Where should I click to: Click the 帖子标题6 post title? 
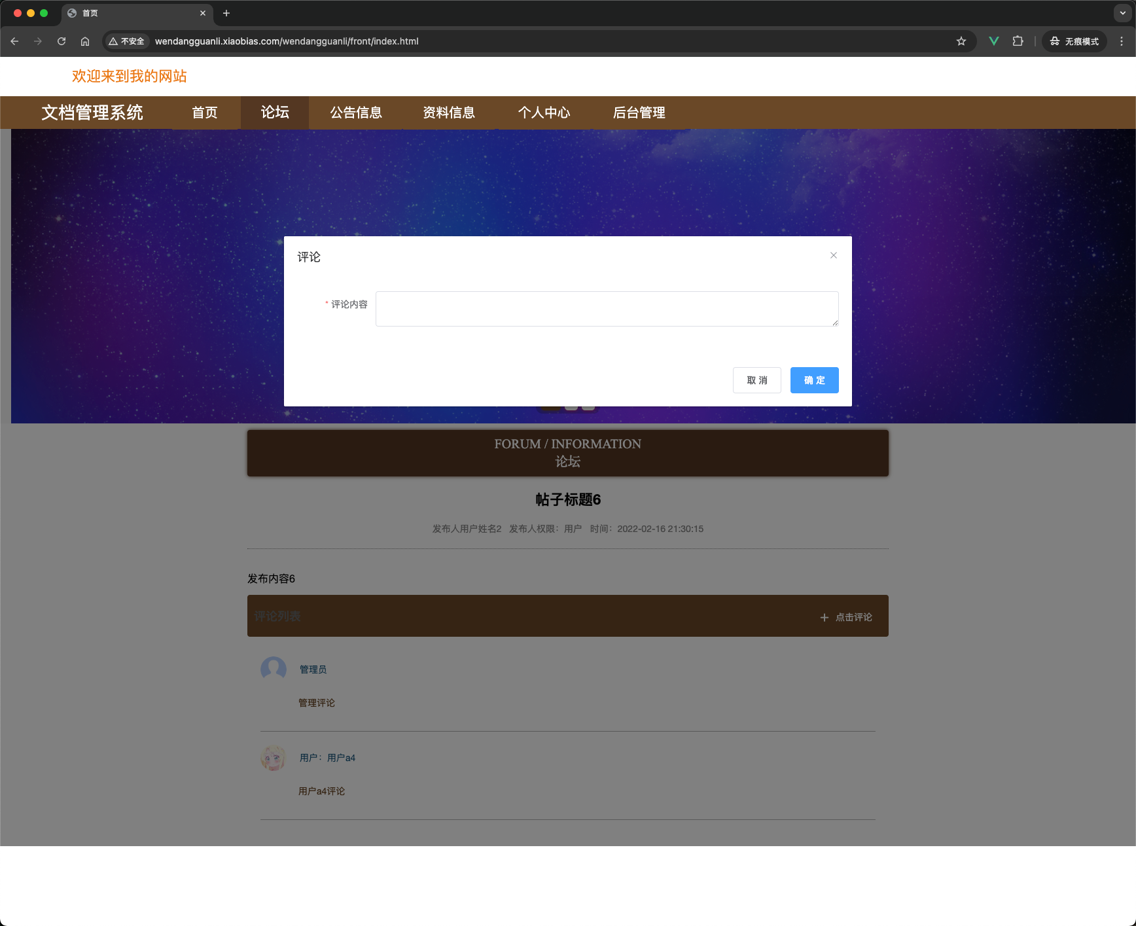coord(568,500)
